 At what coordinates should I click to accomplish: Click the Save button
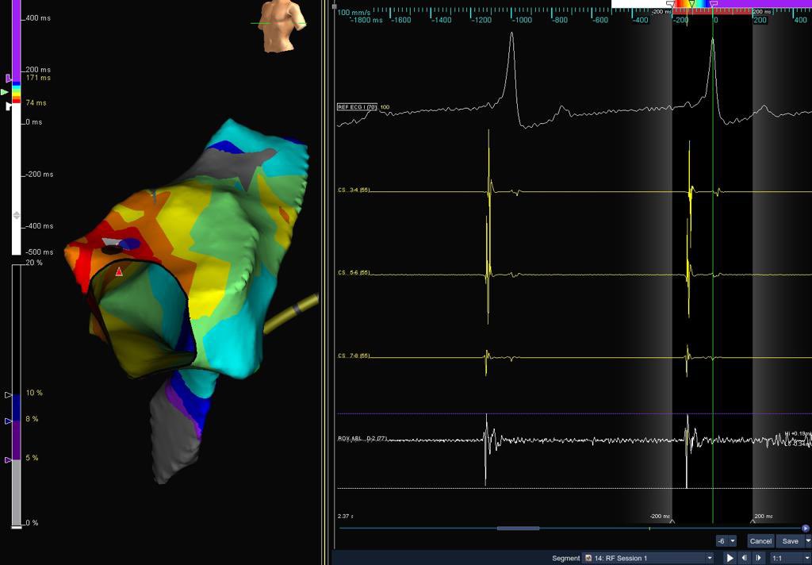pyautogui.click(x=790, y=541)
